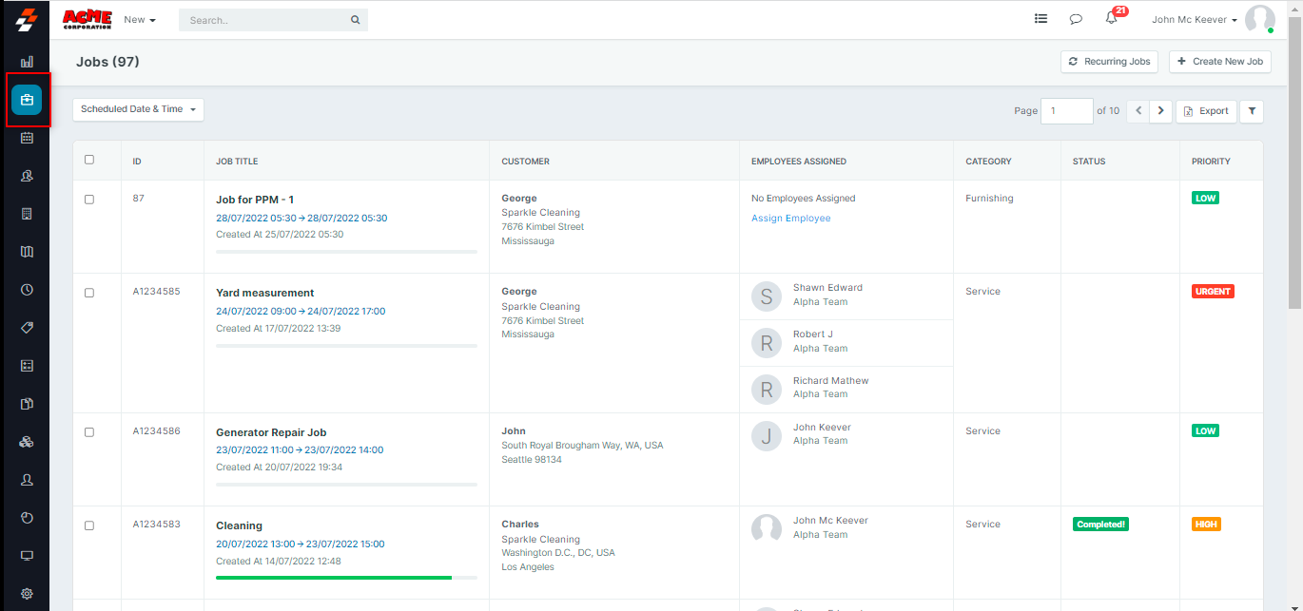1303x611 pixels.
Task: Open the chat bubble messages icon
Action: pos(1076,19)
